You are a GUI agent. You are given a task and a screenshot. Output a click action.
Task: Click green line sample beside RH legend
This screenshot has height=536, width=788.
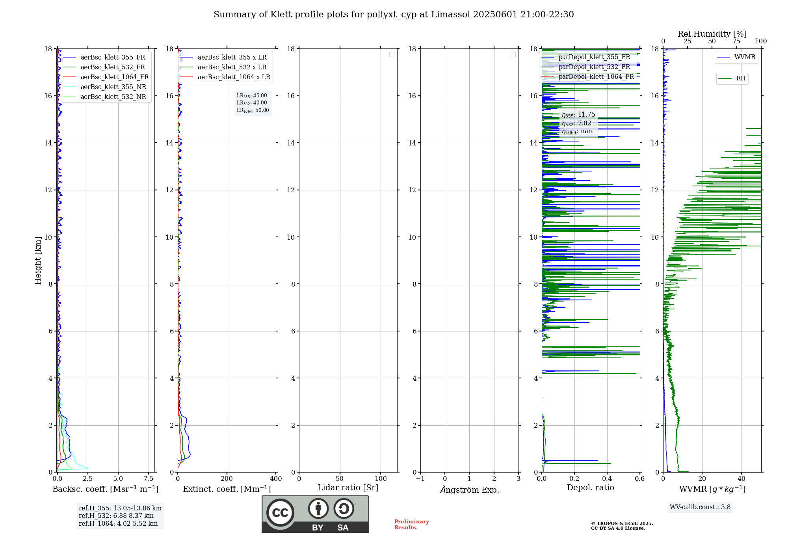click(x=725, y=78)
